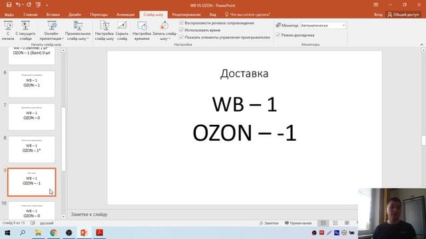
Task: Open the Windows Start menu
Action: click(7, 233)
